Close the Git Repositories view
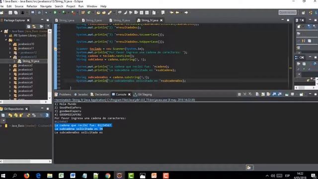Viewport: 318px width, 179px height. (x=26, y=109)
